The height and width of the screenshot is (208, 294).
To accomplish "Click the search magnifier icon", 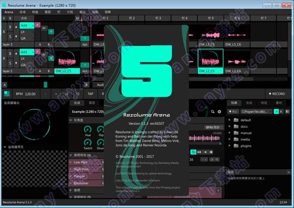I will pyautogui.click(x=213, y=112).
